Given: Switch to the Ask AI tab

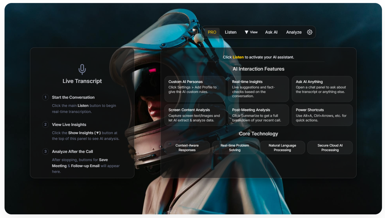Looking at the screenshot, I should pos(271,32).
